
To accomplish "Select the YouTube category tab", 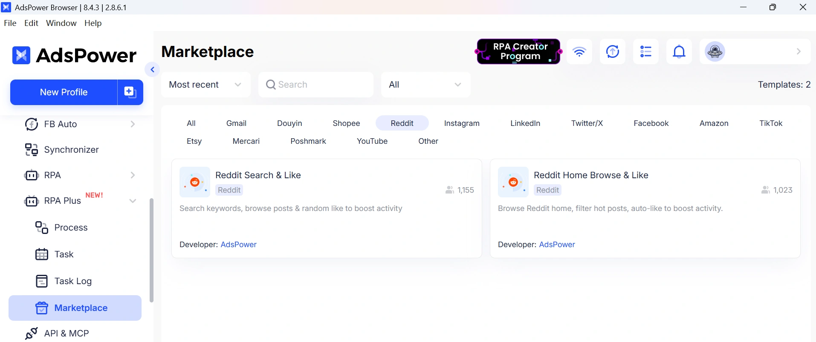I will [372, 141].
